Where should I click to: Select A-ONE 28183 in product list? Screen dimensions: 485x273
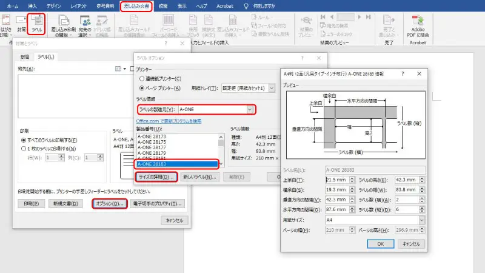[177, 164]
